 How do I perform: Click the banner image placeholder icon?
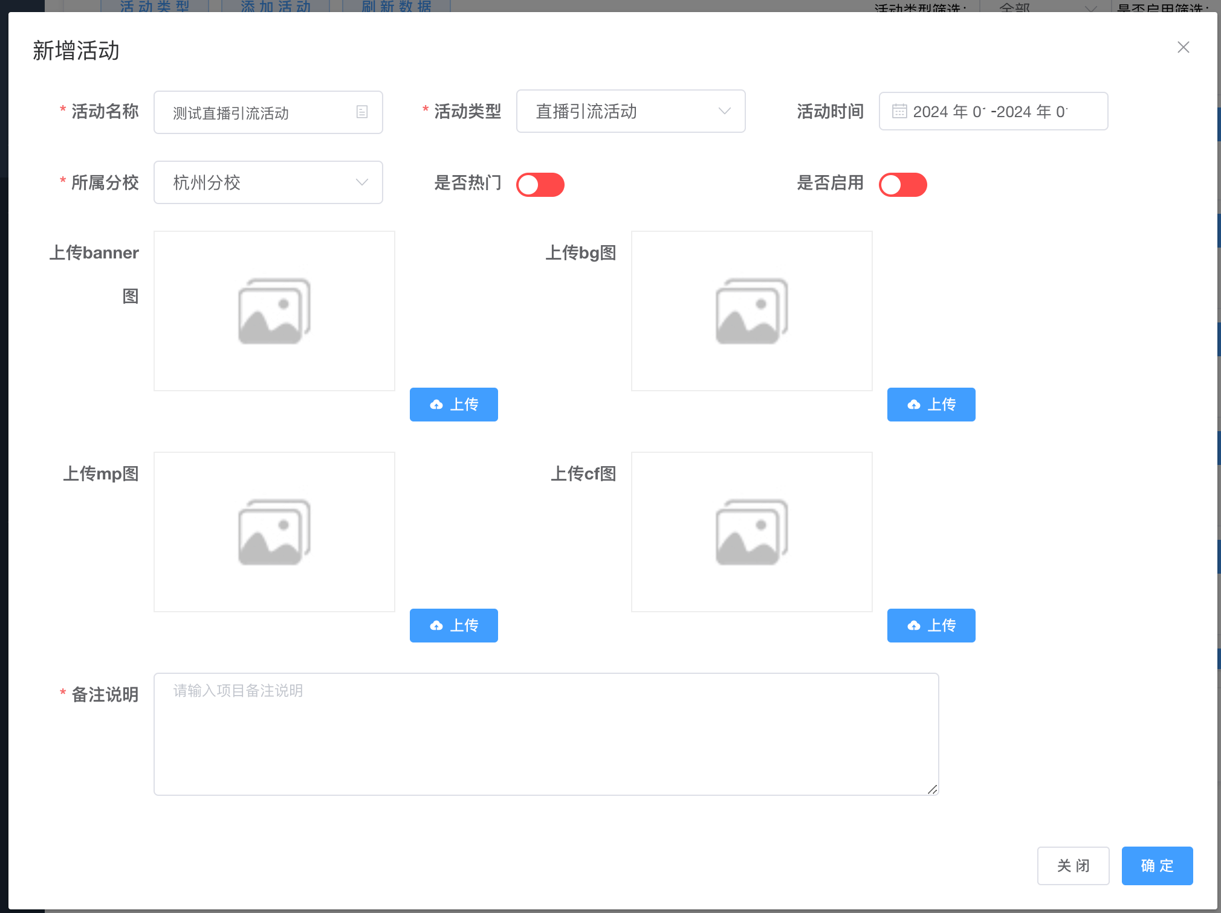point(274,311)
